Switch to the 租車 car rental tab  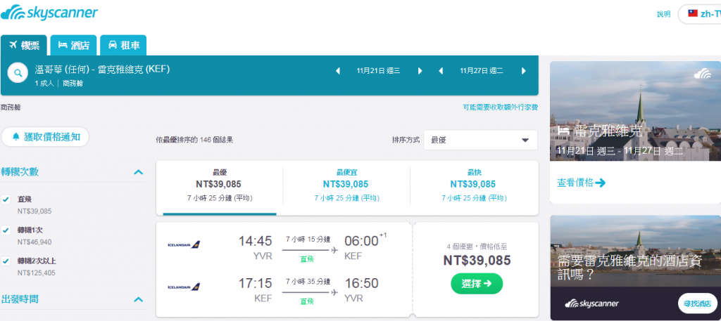click(123, 45)
